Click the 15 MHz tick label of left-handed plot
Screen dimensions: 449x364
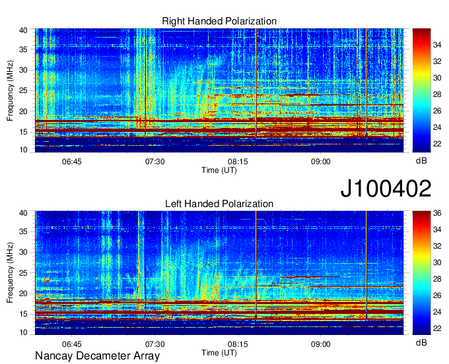click(x=23, y=315)
